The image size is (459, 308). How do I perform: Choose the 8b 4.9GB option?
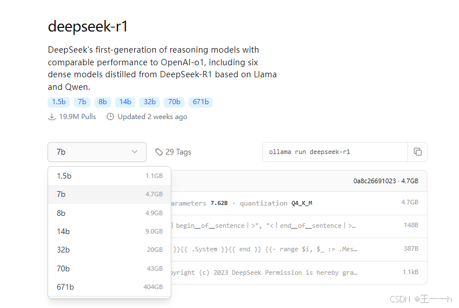[109, 213]
